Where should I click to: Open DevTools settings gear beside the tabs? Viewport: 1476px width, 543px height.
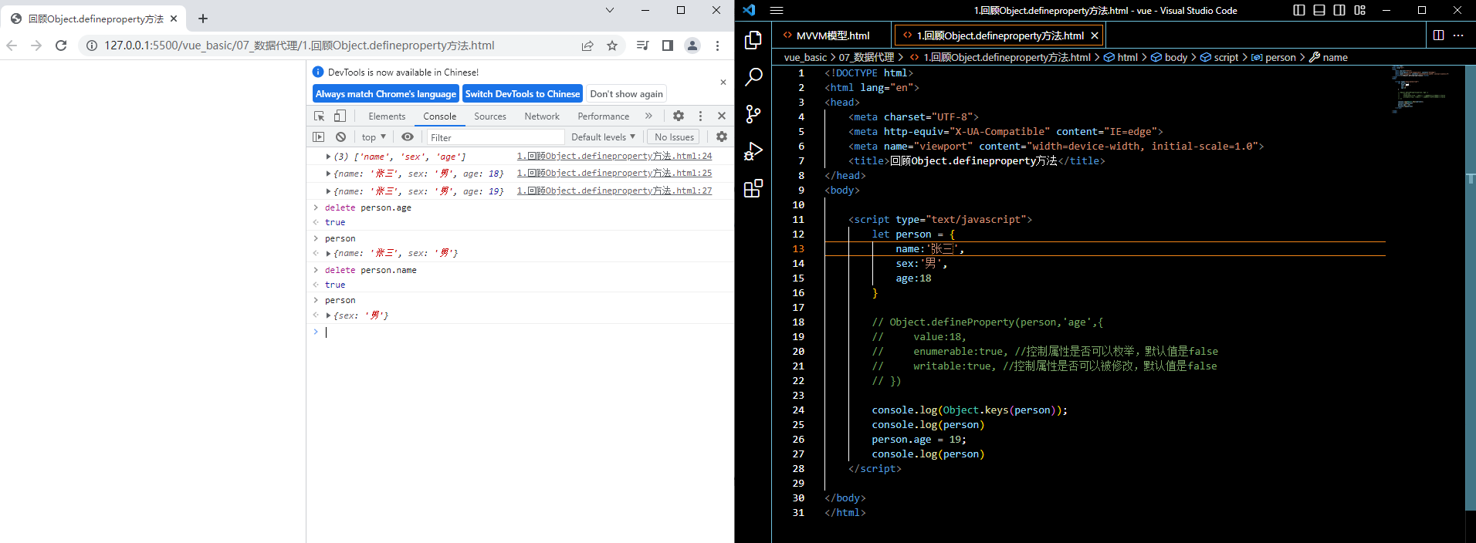point(679,116)
